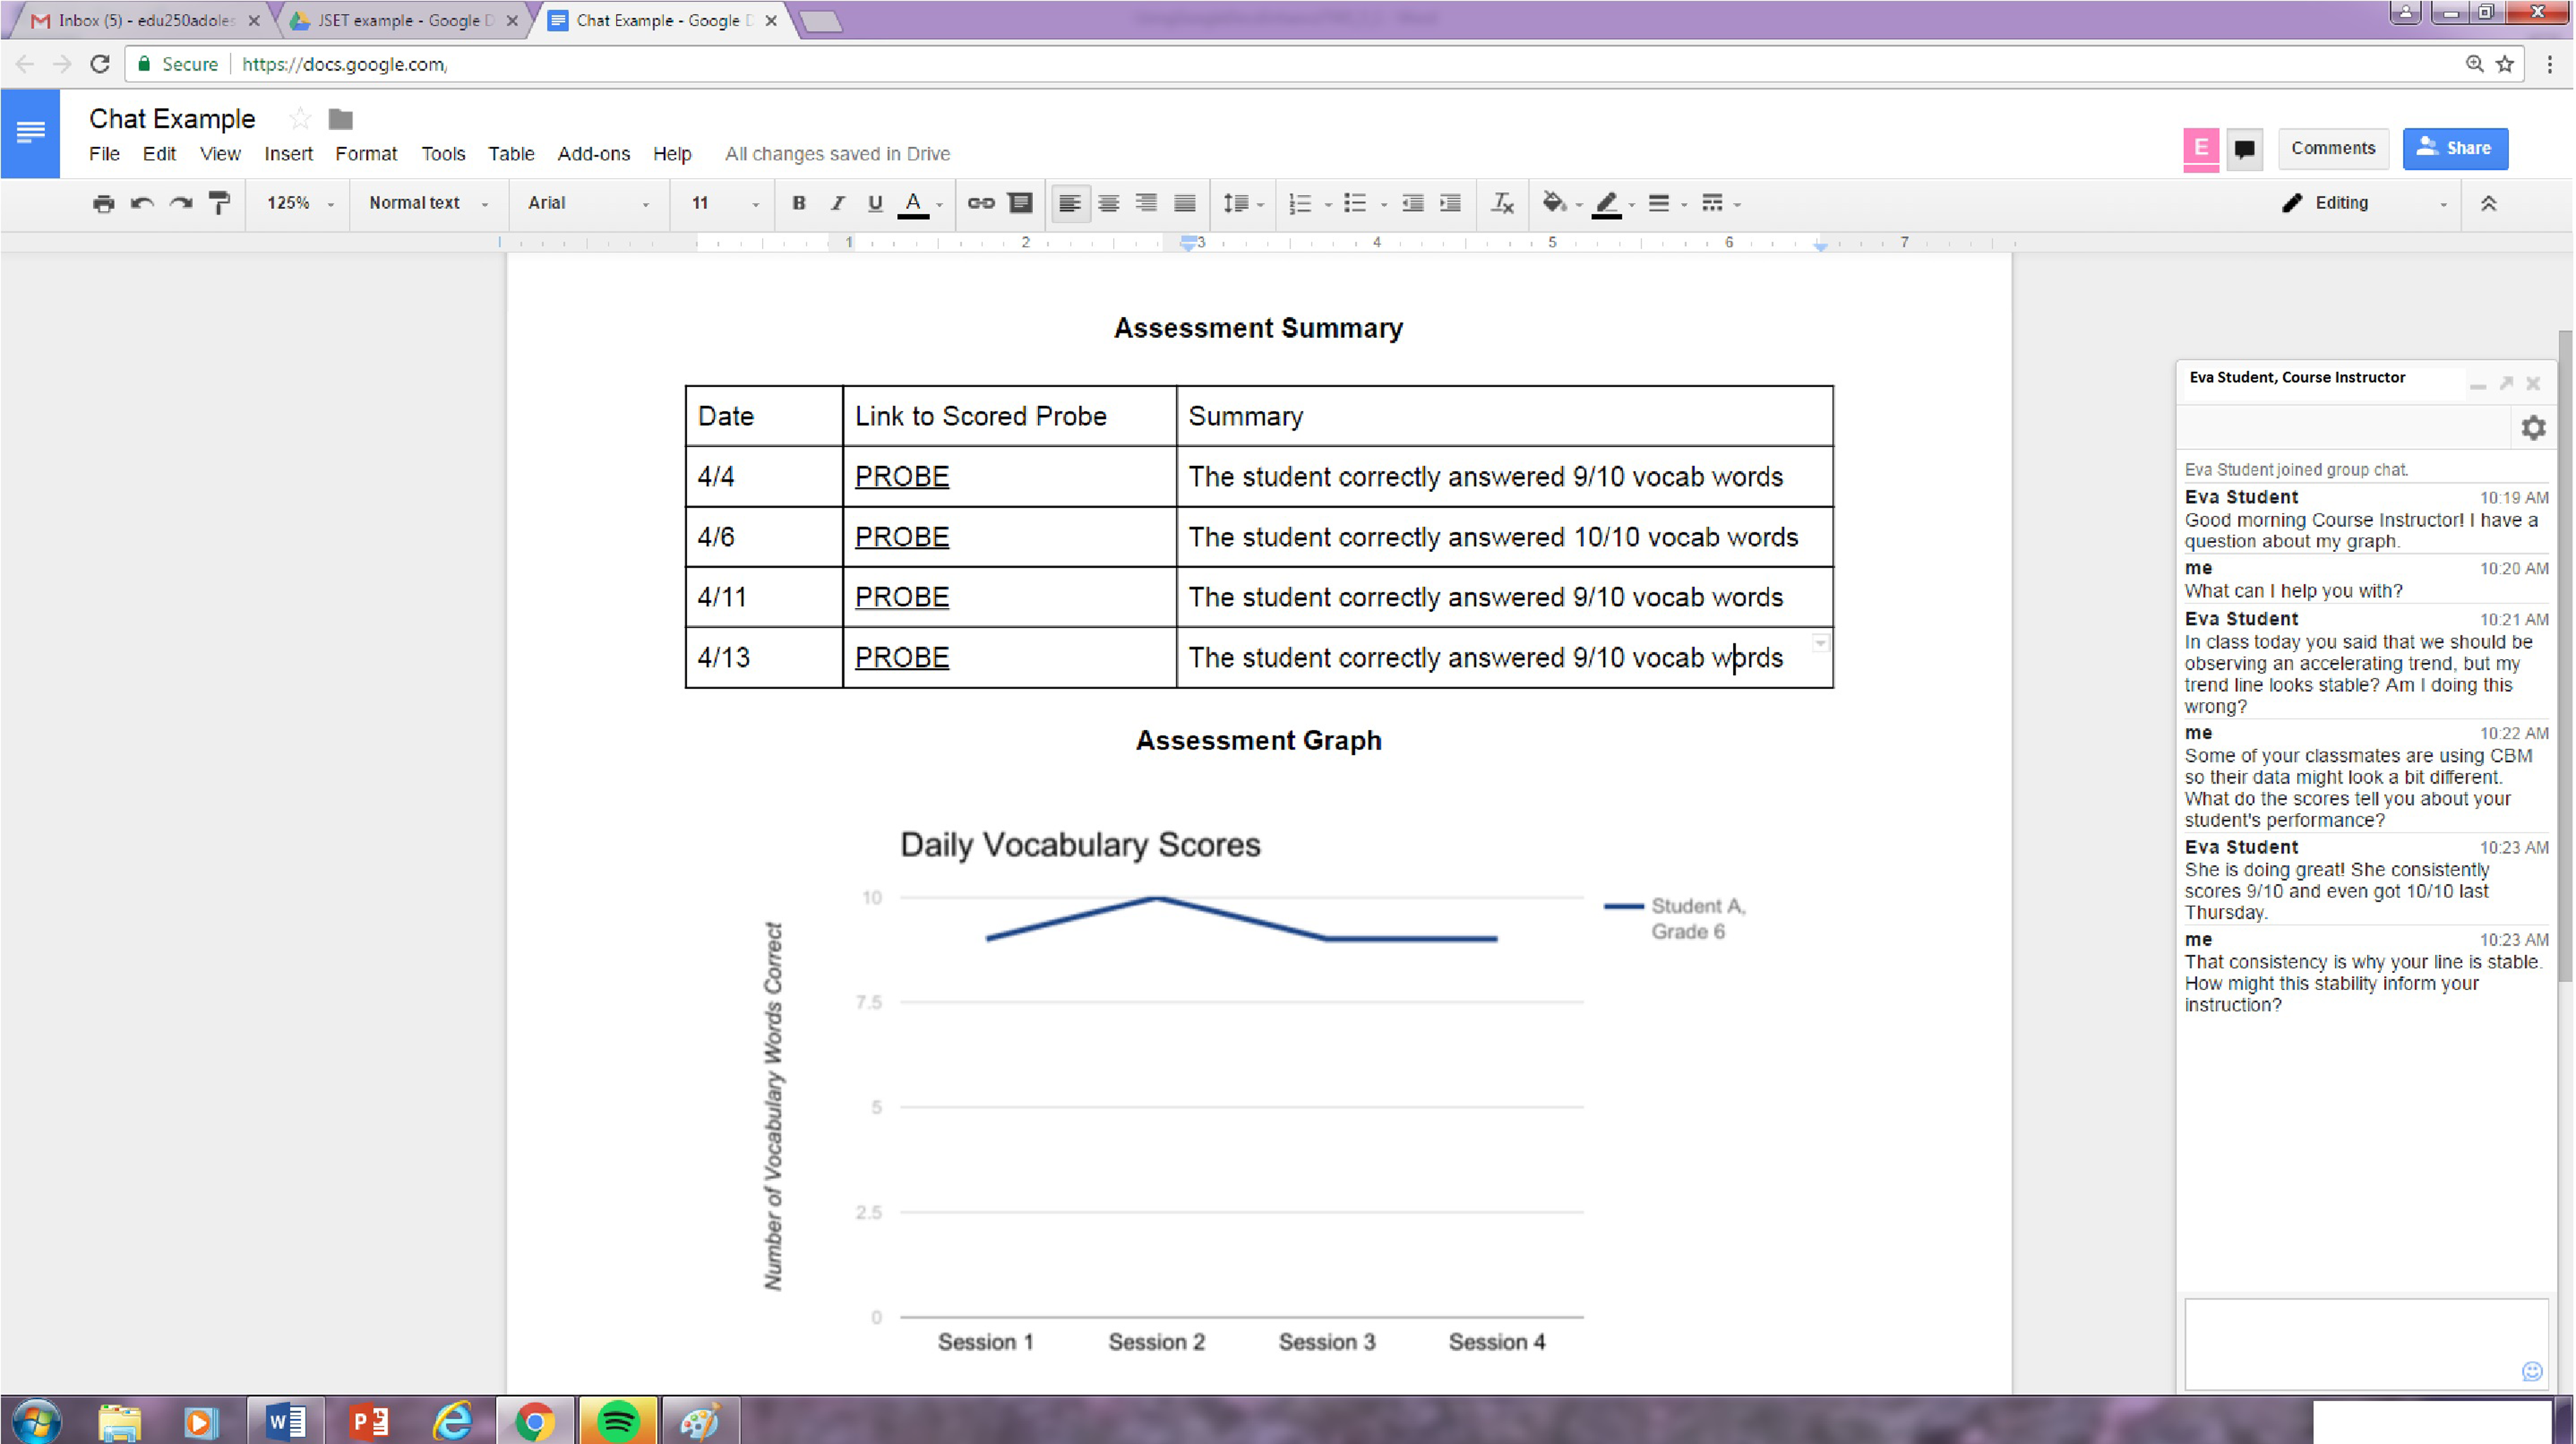
Task: Click the Comments button
Action: [x=2333, y=148]
